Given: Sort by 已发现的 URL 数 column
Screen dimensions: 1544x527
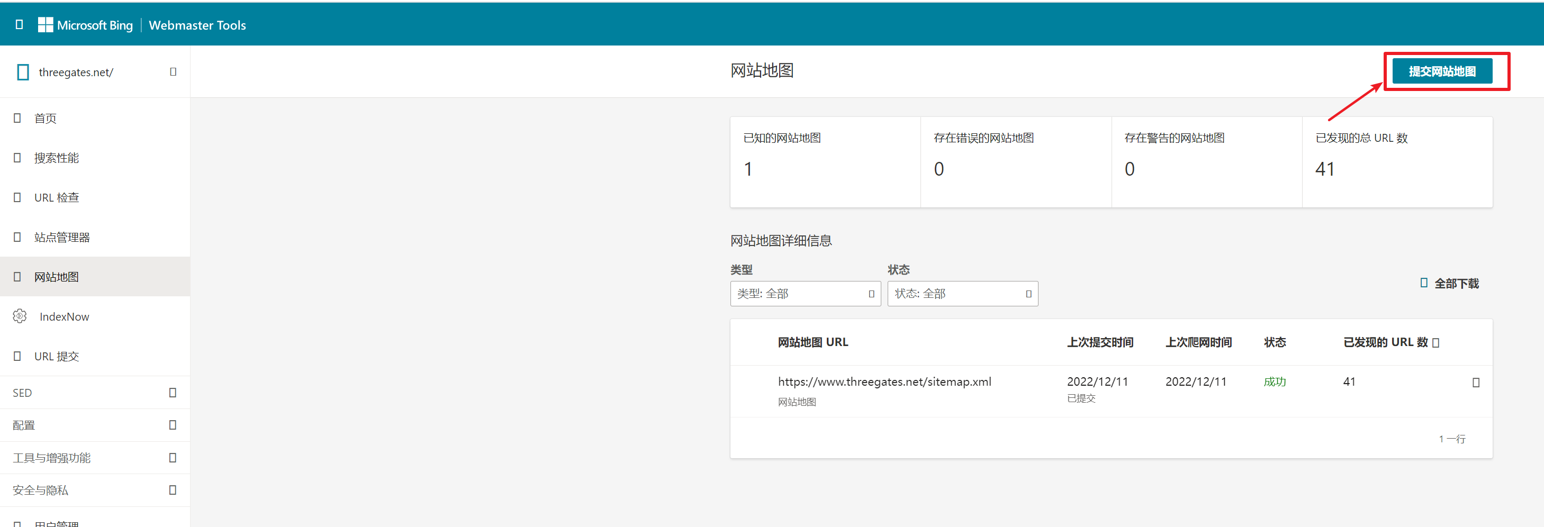Looking at the screenshot, I should [1386, 342].
